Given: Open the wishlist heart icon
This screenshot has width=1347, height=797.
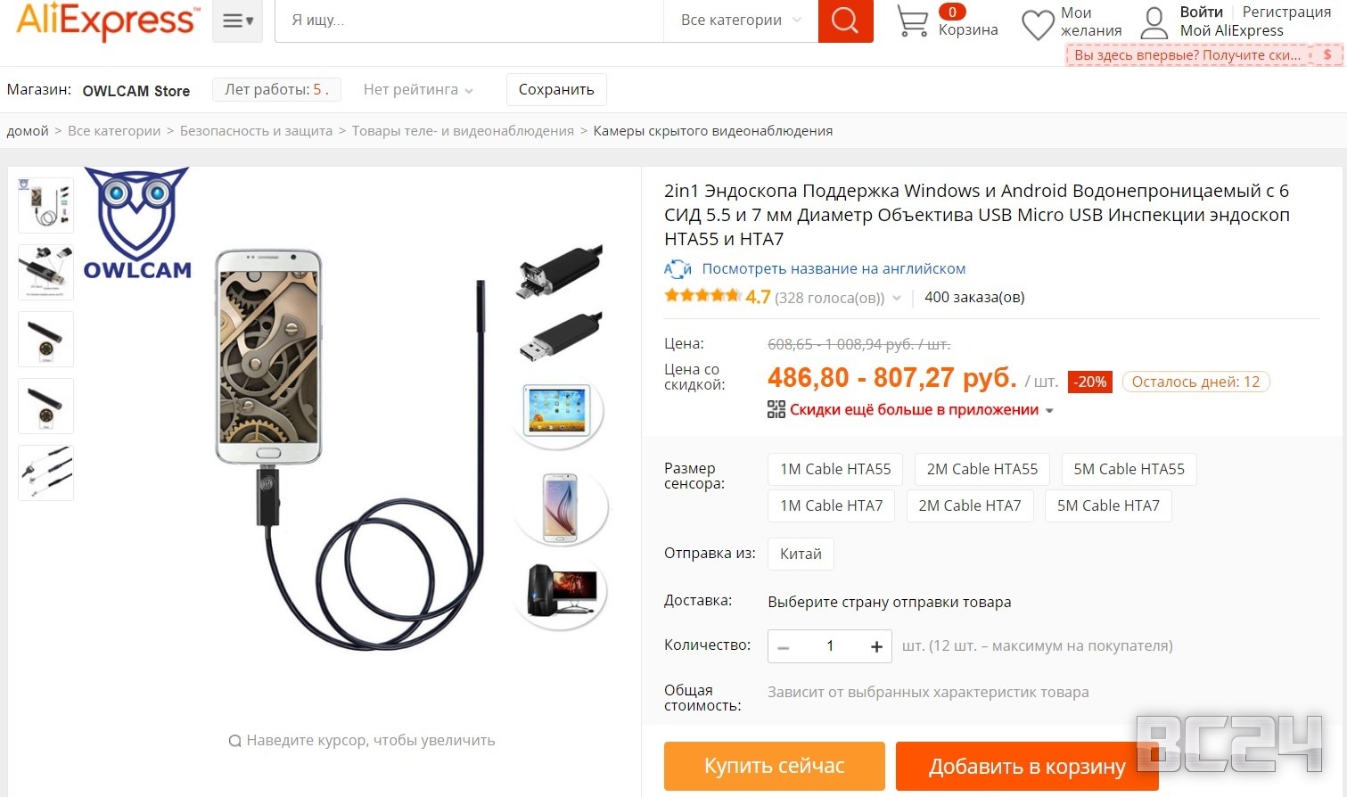Looking at the screenshot, I should pyautogui.click(x=1038, y=24).
